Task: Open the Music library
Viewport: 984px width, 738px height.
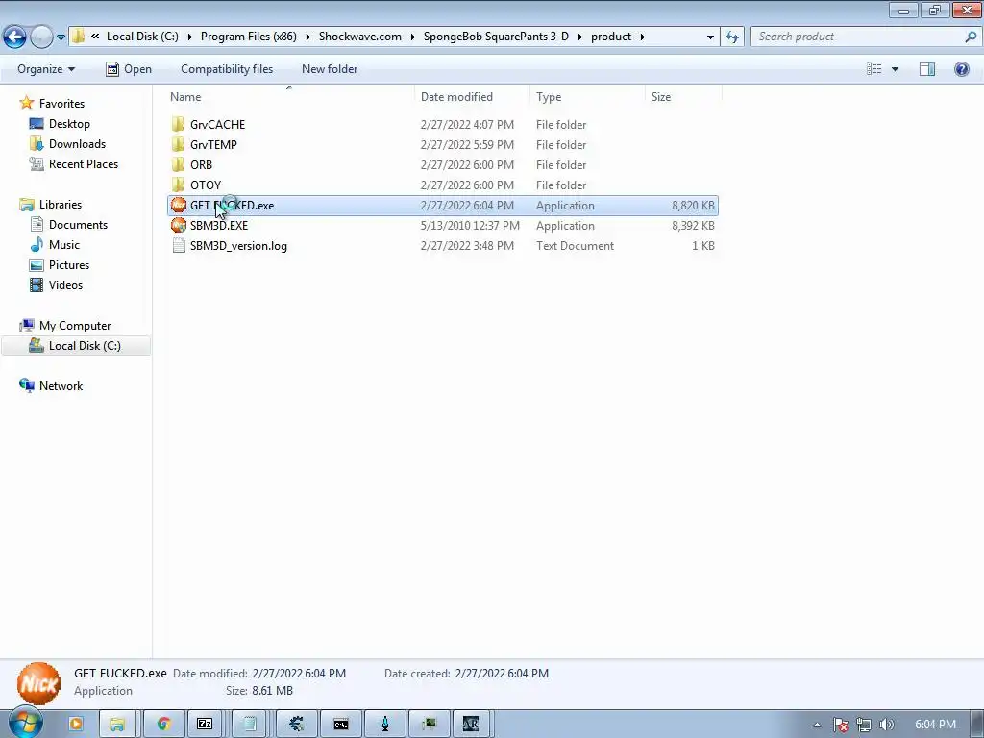Action: [64, 244]
